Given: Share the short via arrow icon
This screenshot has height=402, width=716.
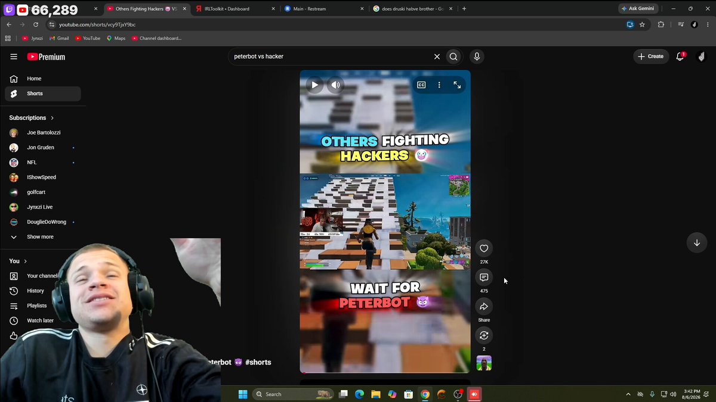Looking at the screenshot, I should pyautogui.click(x=484, y=306).
